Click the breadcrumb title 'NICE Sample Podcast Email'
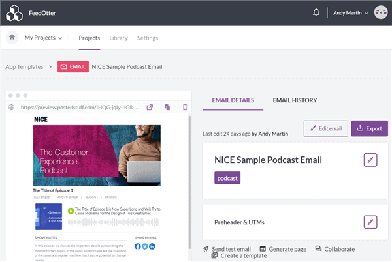 (127, 67)
